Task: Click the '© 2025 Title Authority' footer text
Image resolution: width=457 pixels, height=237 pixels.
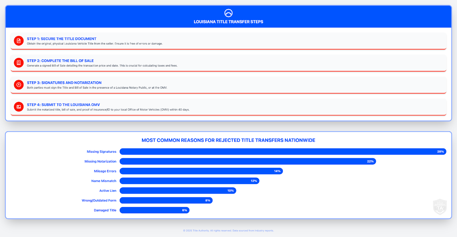Action: point(196,231)
